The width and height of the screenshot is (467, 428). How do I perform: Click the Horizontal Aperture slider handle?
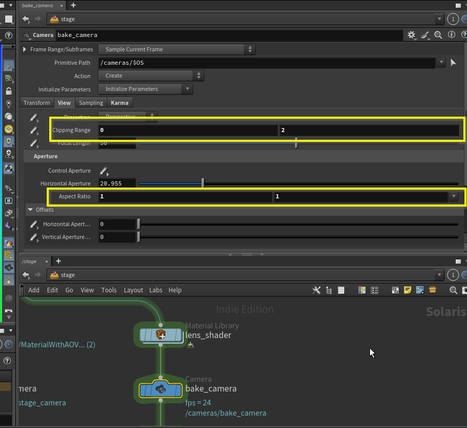pos(203,183)
